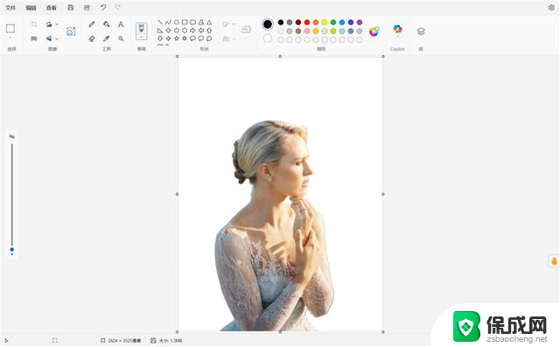Select the Triangle shape
This screenshot has height=347, width=560.
209,22
